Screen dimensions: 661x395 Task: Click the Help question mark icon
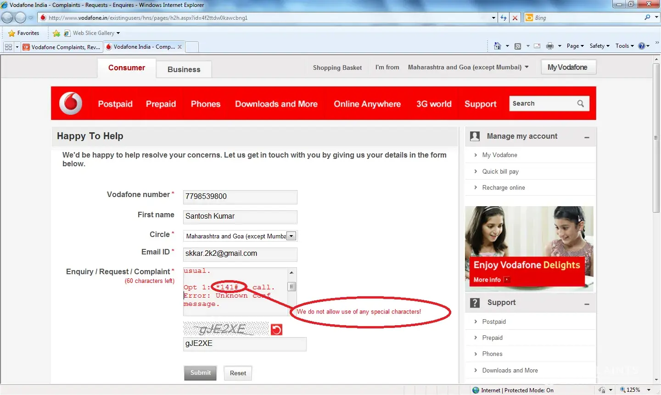point(641,46)
